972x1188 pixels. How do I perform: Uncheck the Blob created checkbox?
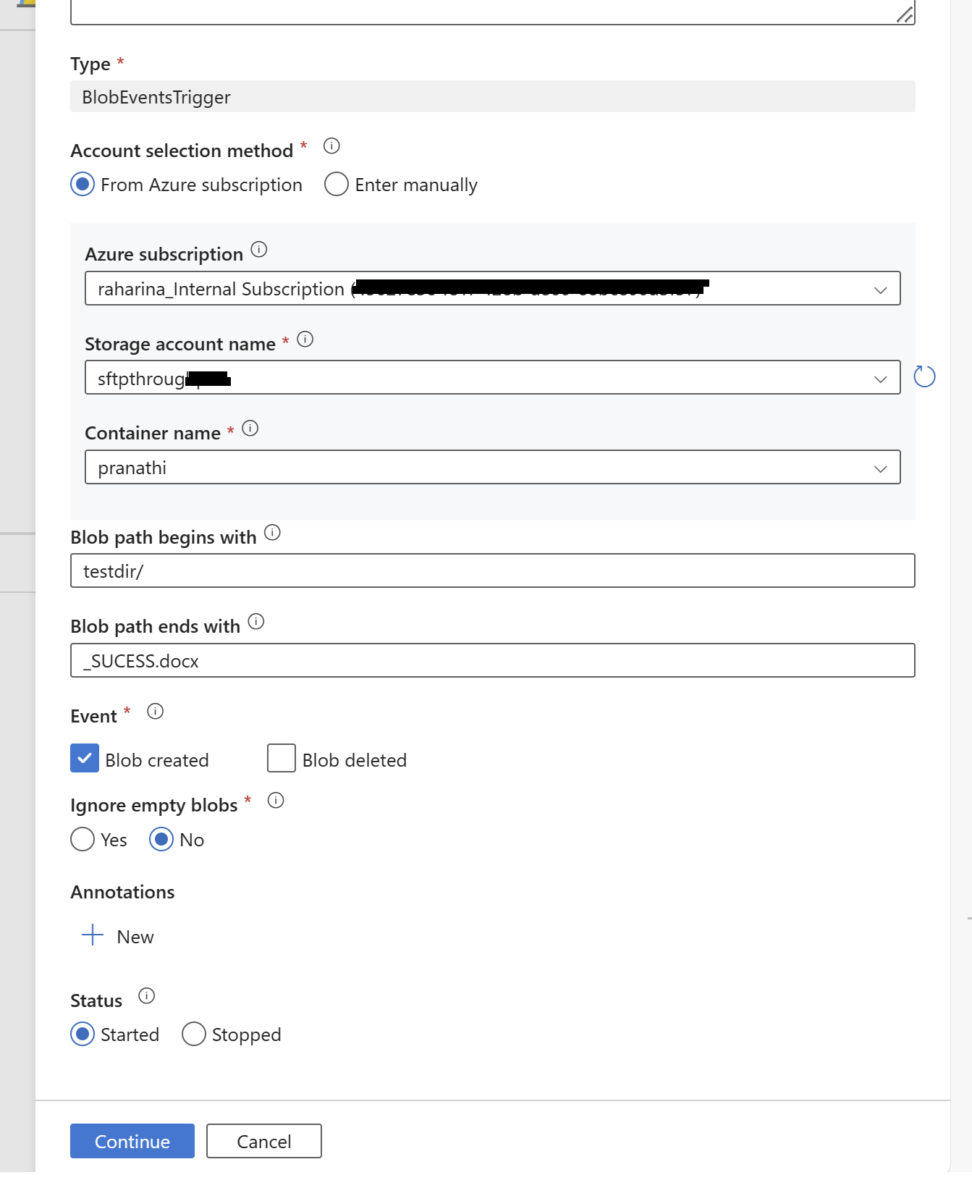85,758
